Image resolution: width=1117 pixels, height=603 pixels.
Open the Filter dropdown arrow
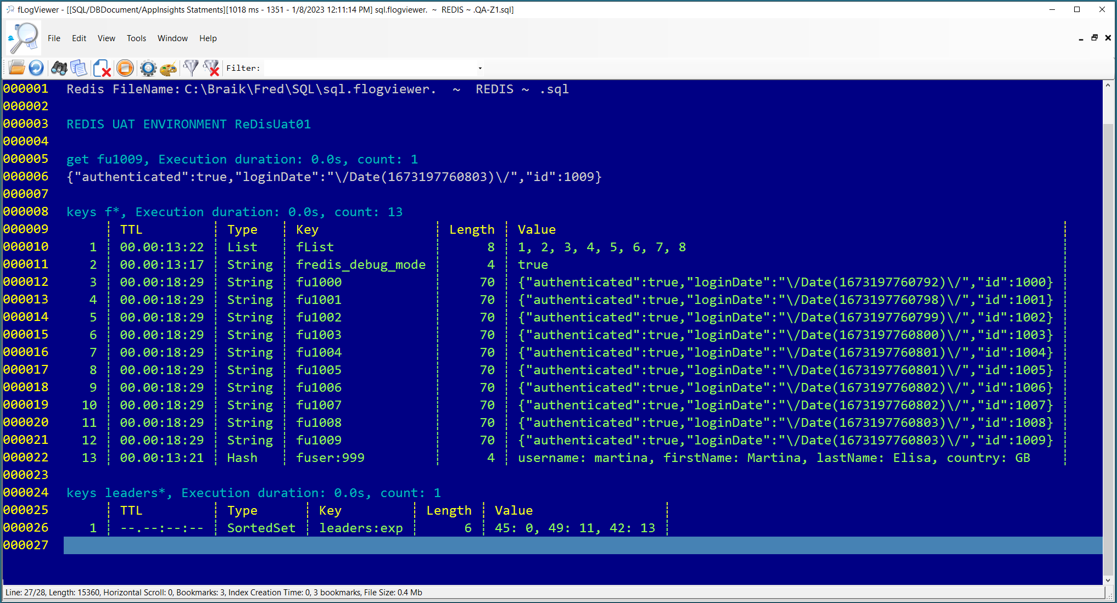480,68
